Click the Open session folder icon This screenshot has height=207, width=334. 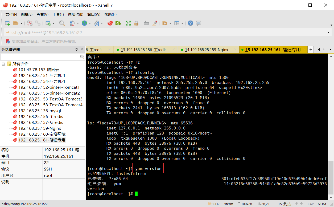(x=16, y=23)
